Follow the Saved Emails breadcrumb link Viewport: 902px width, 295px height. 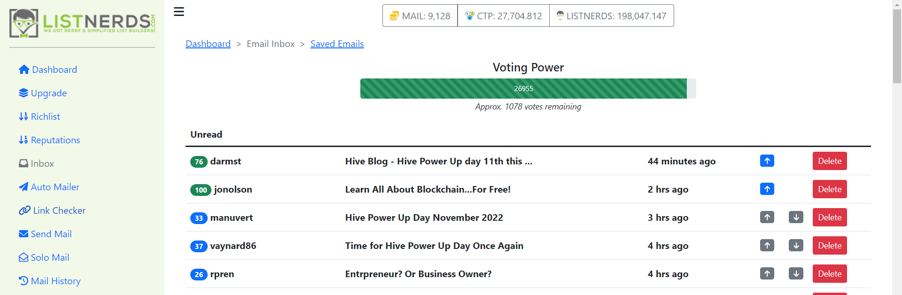click(x=337, y=44)
